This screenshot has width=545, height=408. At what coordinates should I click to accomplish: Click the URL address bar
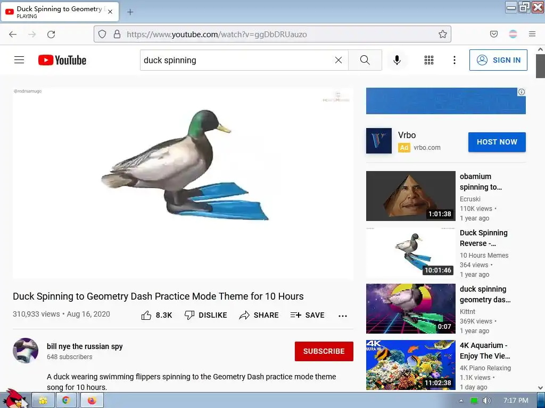pyautogui.click(x=272, y=34)
